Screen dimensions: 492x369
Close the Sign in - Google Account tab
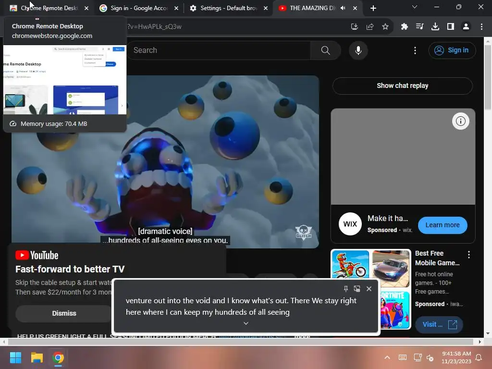176,8
